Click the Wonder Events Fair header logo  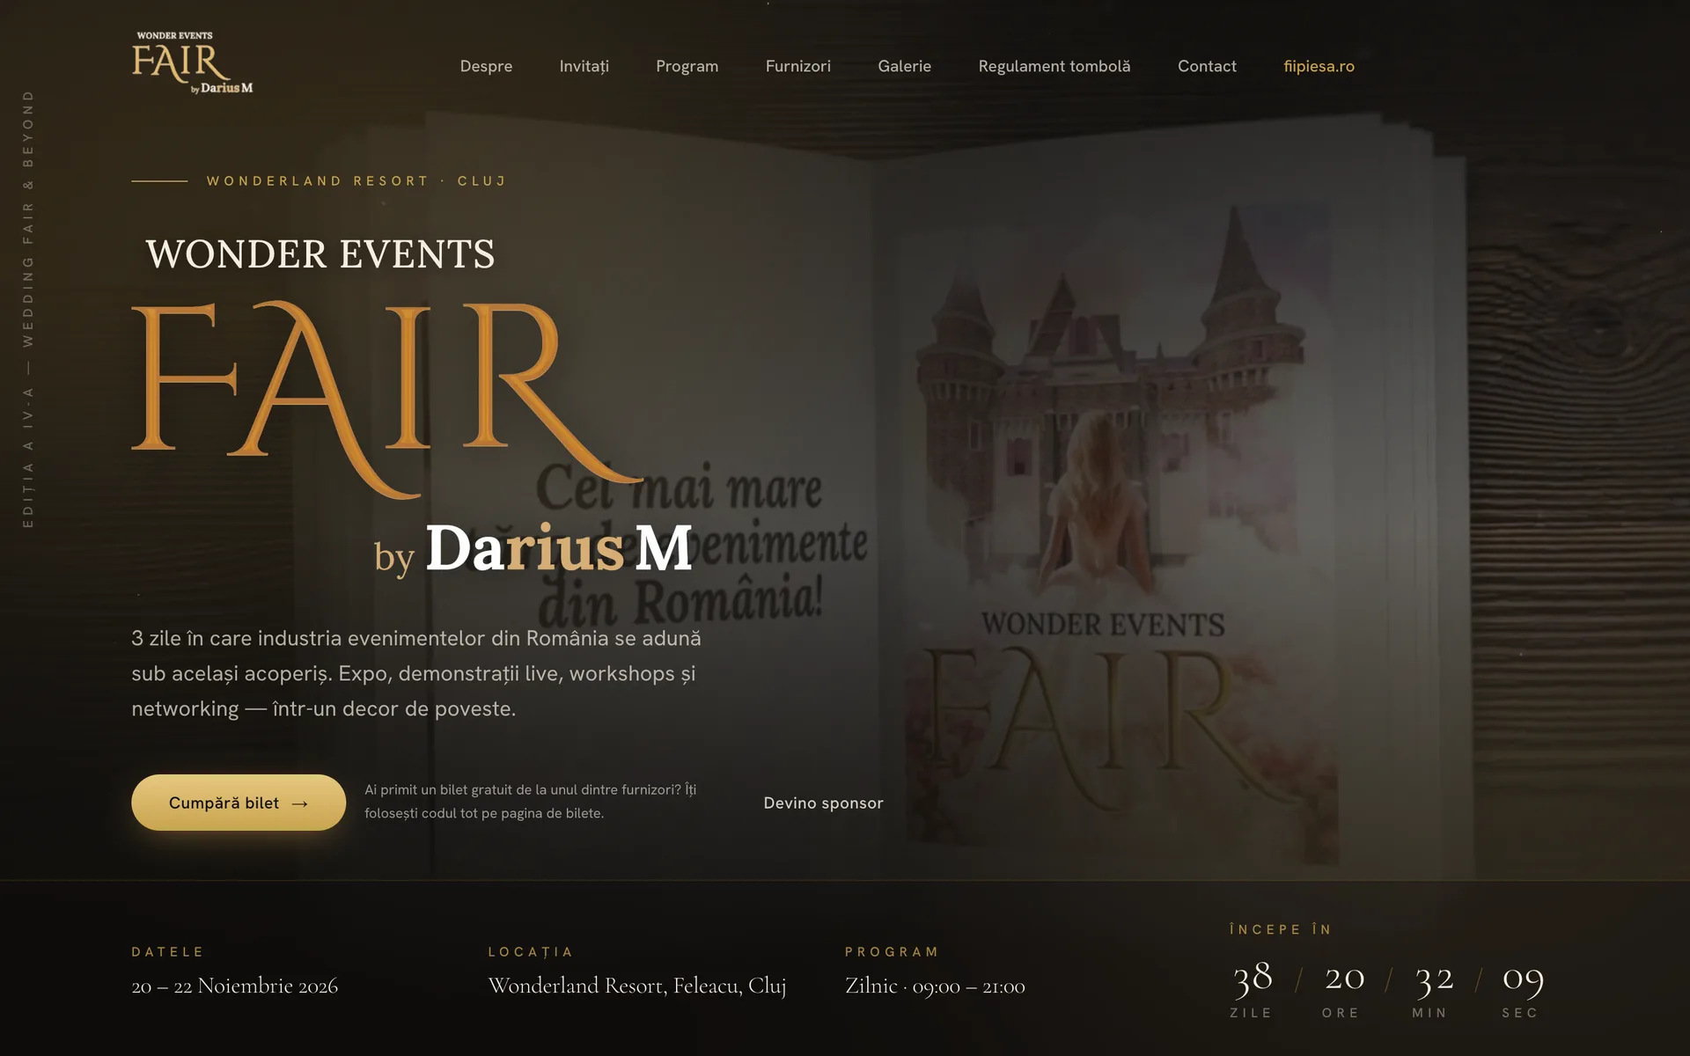(193, 62)
